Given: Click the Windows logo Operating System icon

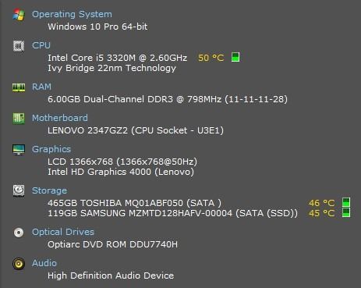Looking at the screenshot, I should tap(19, 15).
